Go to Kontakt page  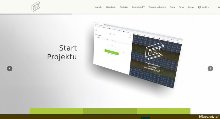pos(191,7)
